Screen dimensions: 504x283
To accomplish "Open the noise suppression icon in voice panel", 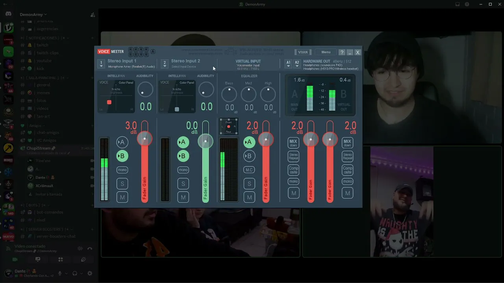I will click(80, 248).
